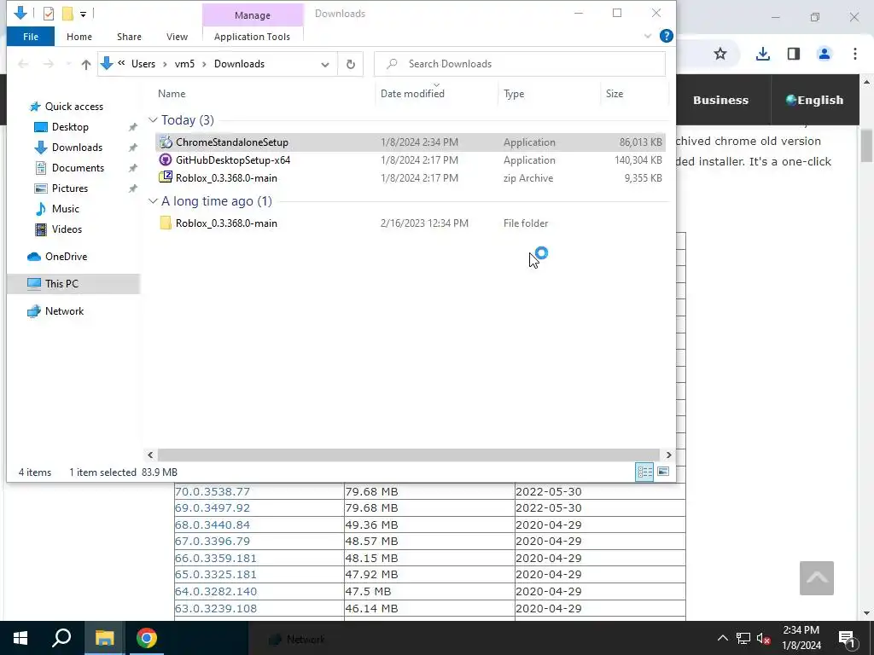Click the webpage vertical scrollbar thumb

click(866, 146)
